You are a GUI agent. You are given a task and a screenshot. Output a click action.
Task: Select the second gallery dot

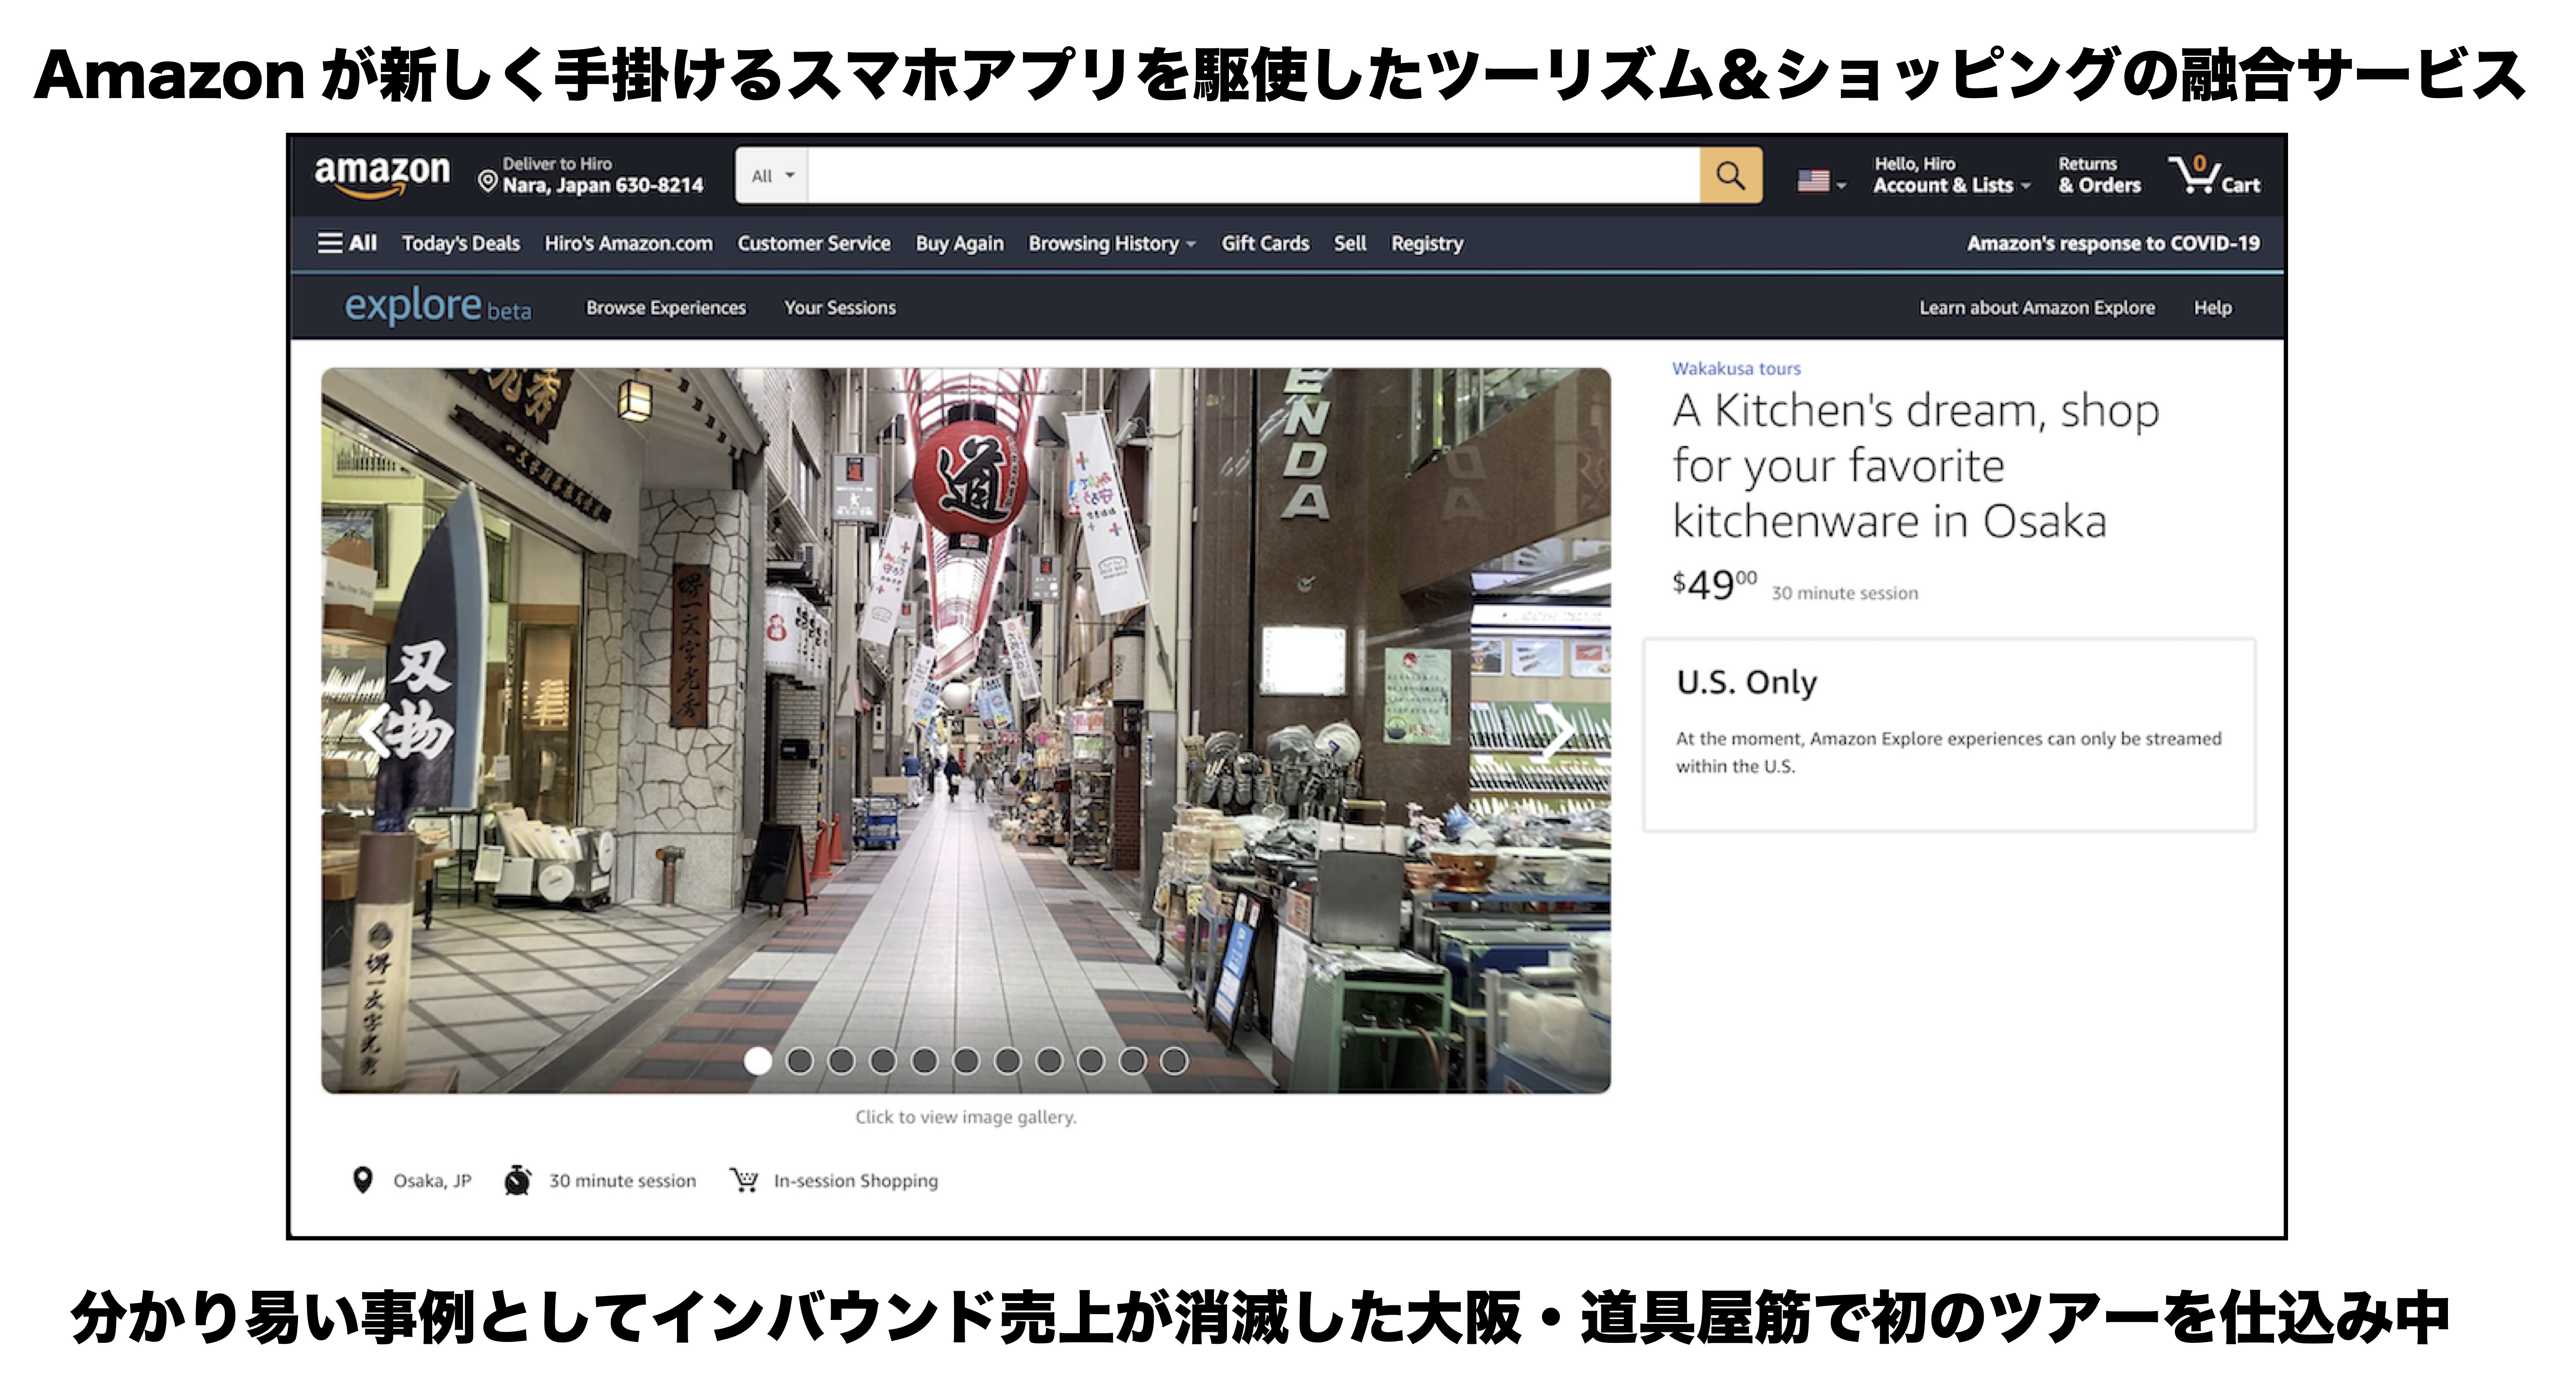coord(800,1061)
